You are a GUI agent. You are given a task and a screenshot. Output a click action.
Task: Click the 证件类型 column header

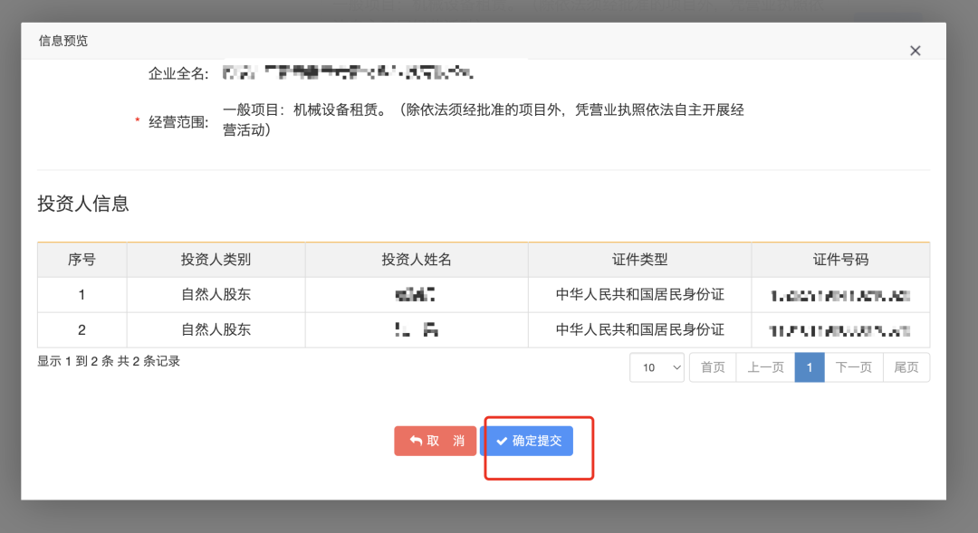[639, 260]
